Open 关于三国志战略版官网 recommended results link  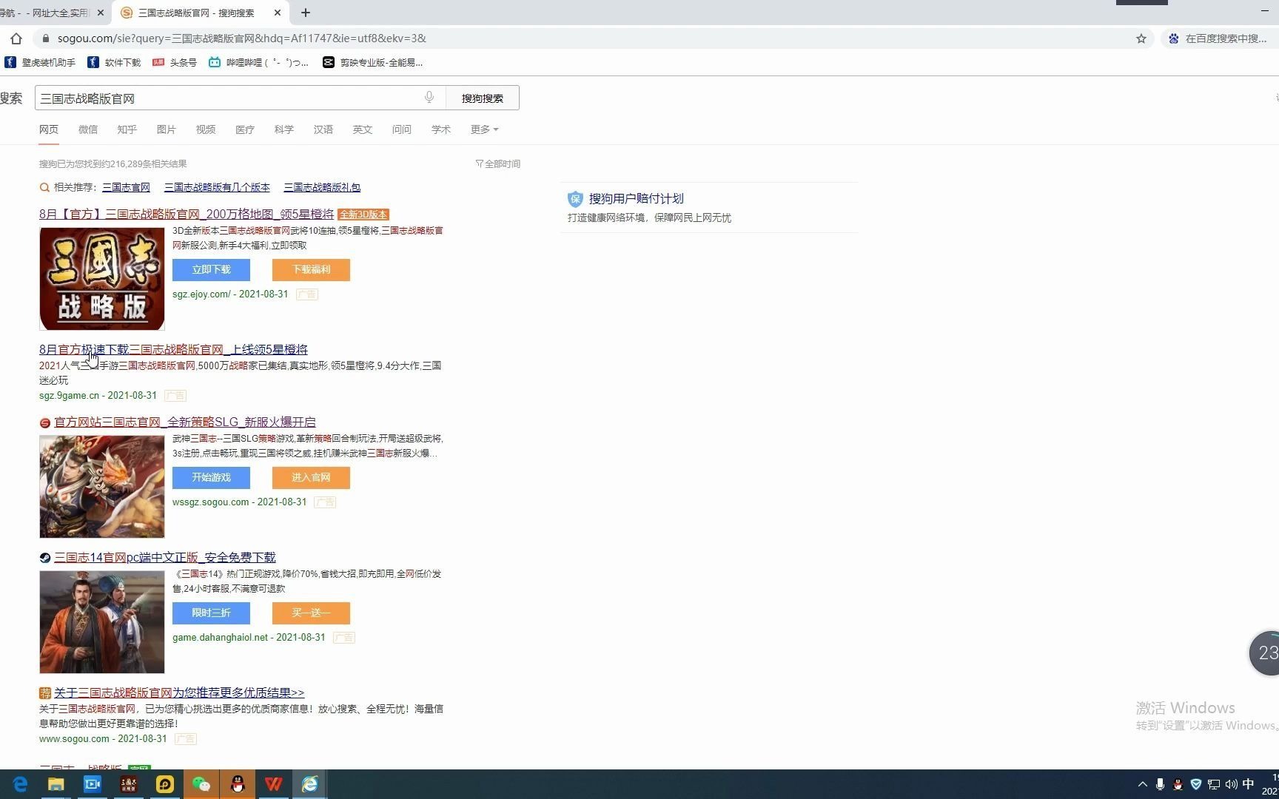click(179, 692)
